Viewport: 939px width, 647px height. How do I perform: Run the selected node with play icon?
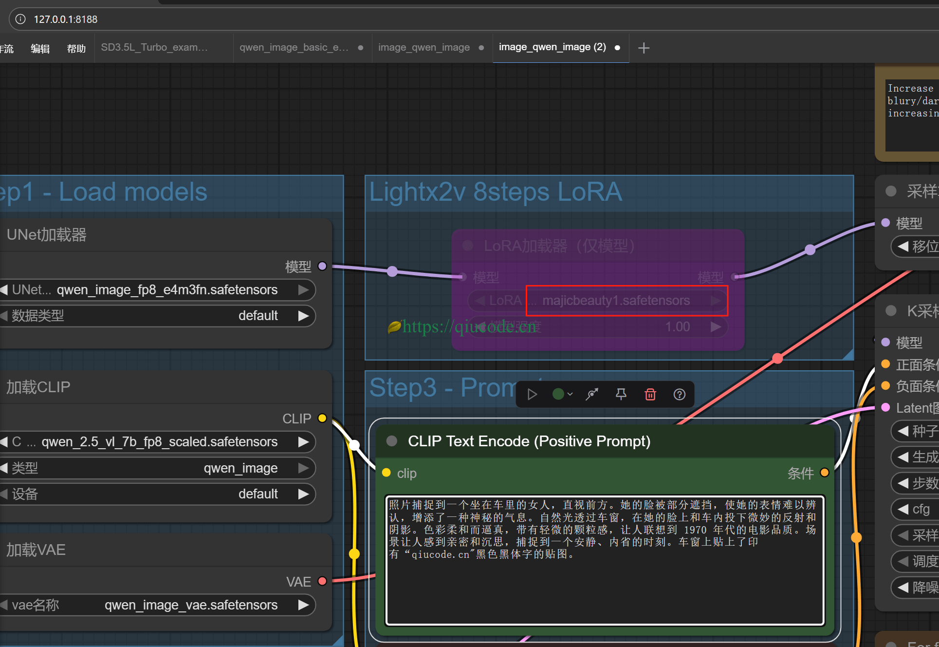532,394
